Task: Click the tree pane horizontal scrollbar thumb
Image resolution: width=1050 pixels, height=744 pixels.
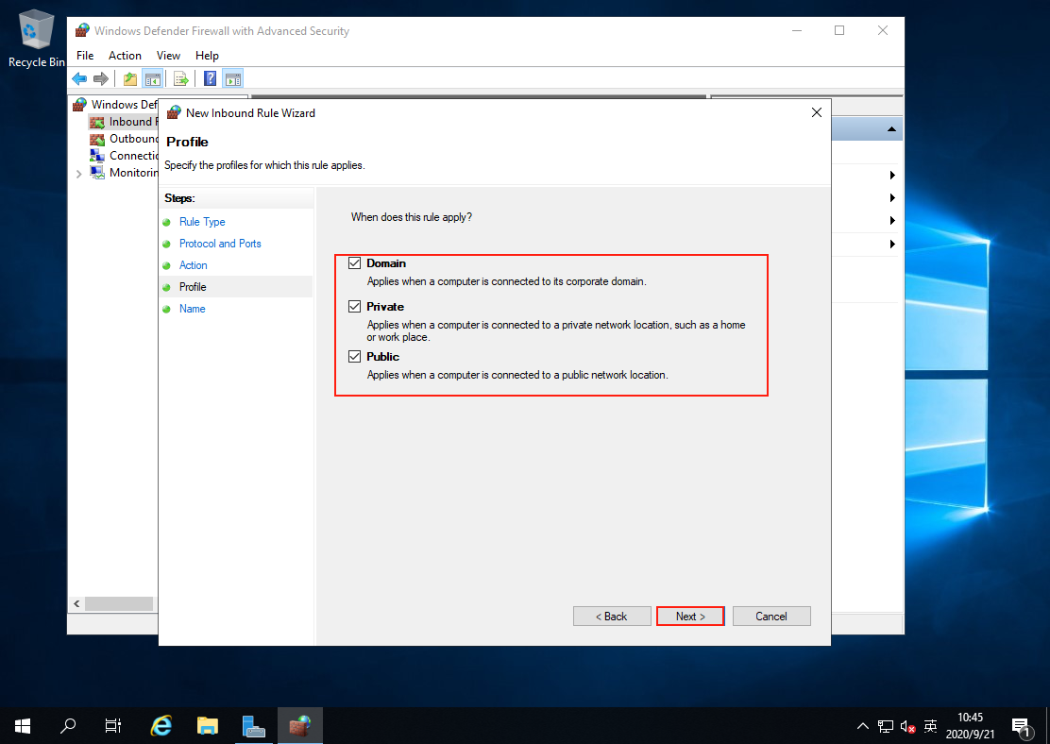Action: pyautogui.click(x=119, y=604)
